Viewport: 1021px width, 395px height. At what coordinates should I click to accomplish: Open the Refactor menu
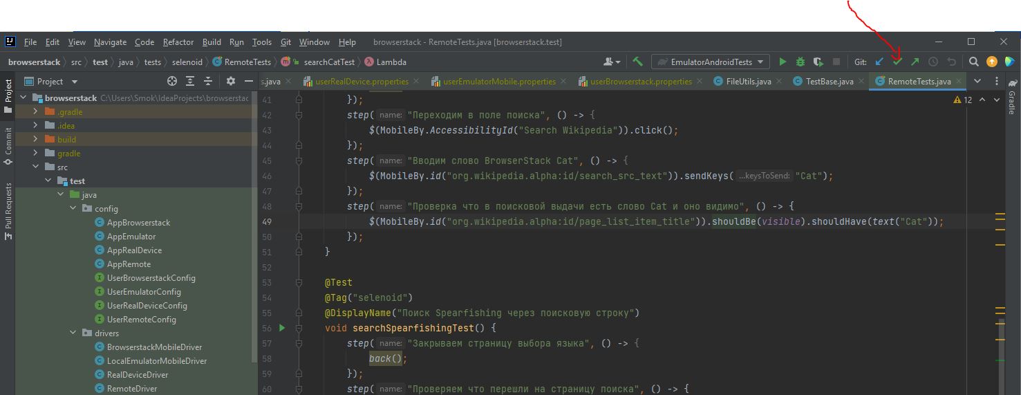click(x=178, y=42)
